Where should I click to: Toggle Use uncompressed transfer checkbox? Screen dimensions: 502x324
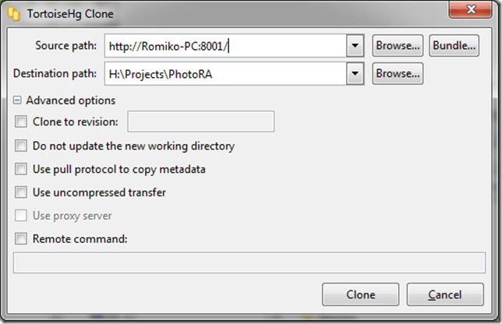[21, 192]
